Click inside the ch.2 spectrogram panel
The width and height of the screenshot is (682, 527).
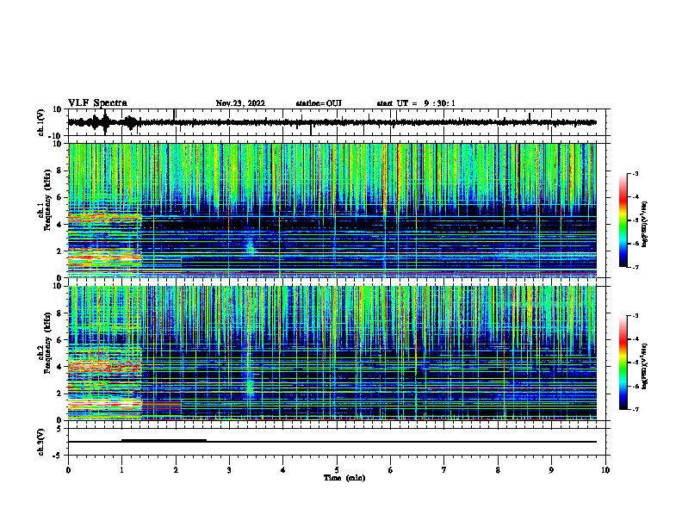[332, 353]
